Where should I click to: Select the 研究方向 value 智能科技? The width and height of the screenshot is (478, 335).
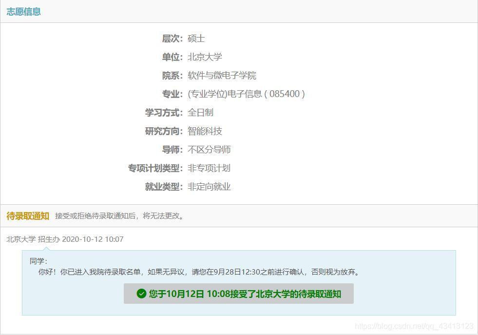(x=205, y=131)
